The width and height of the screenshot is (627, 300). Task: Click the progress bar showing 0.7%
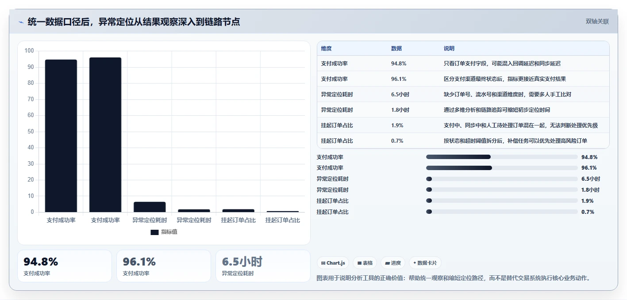tap(502, 212)
